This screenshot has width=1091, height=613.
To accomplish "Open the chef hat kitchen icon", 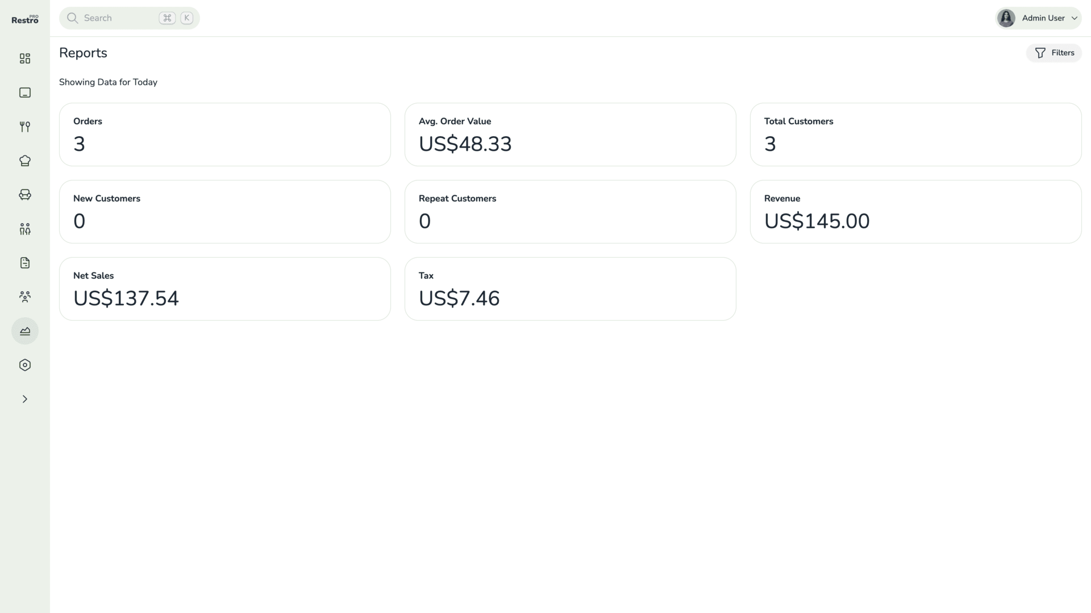I will [x=25, y=161].
